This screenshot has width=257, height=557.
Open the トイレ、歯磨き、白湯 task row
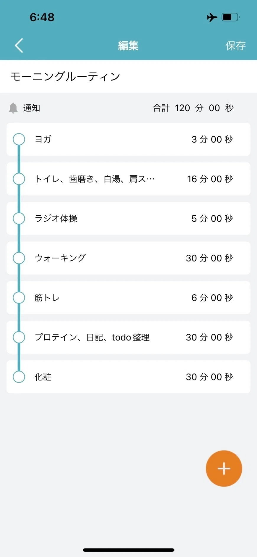128,179
